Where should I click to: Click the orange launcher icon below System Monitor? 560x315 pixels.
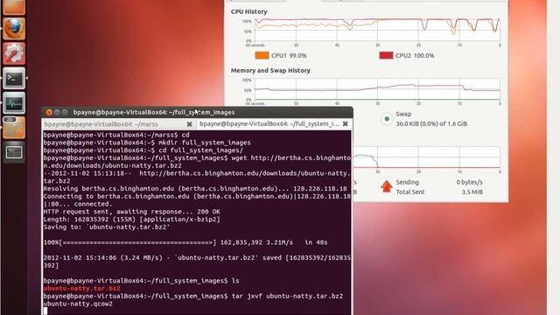point(14,128)
